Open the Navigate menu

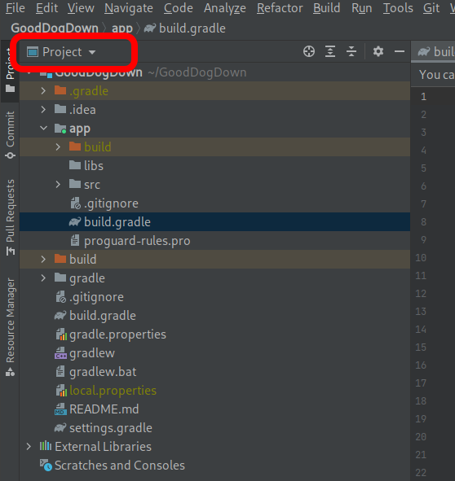129,8
